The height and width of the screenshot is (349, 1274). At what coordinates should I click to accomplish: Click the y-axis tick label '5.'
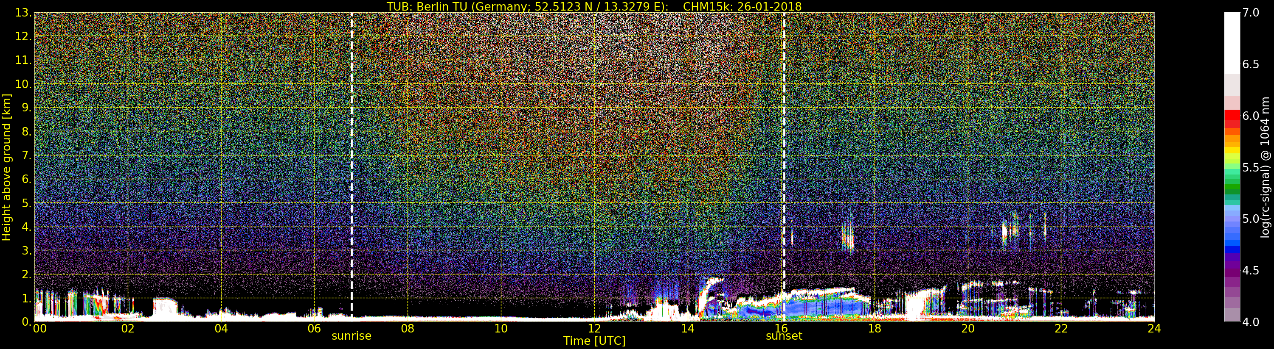click(x=27, y=203)
